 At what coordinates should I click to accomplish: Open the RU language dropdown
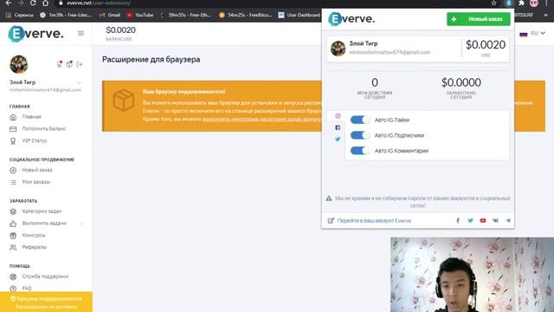point(532,33)
